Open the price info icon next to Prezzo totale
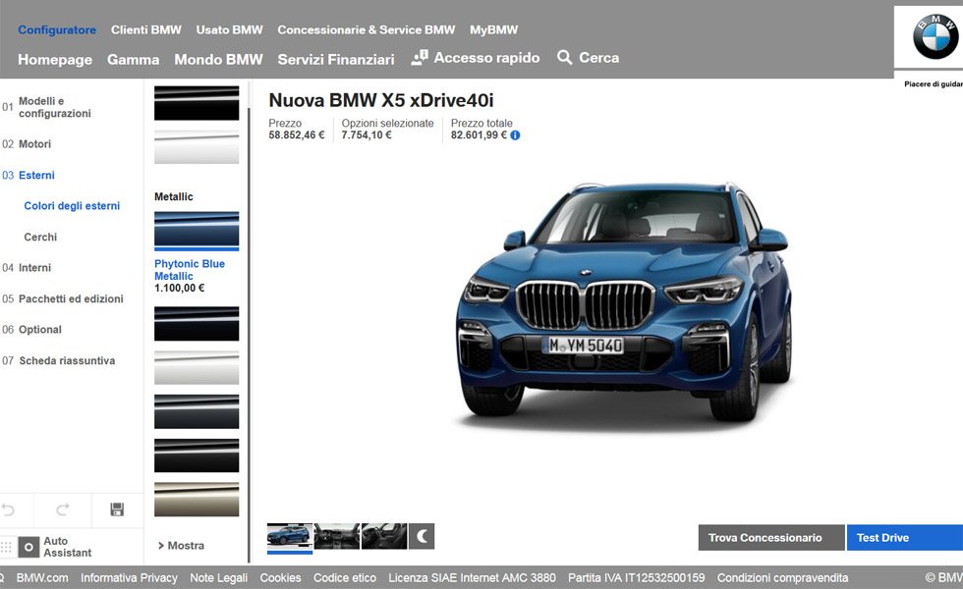This screenshot has width=963, height=589. 515,135
